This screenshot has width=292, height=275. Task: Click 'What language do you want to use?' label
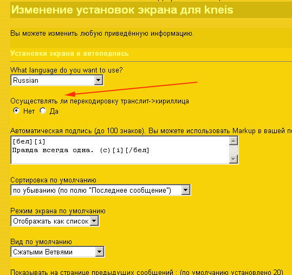[66, 70]
